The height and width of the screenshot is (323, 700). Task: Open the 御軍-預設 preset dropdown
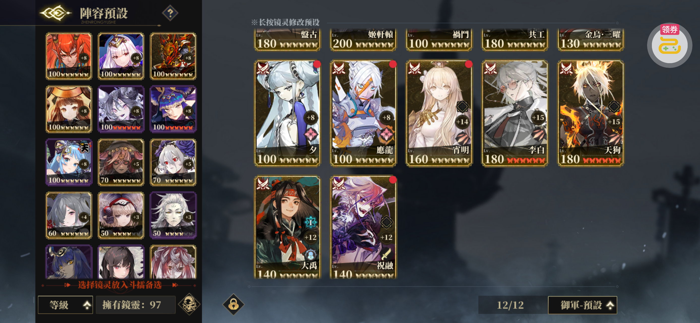coord(583,305)
